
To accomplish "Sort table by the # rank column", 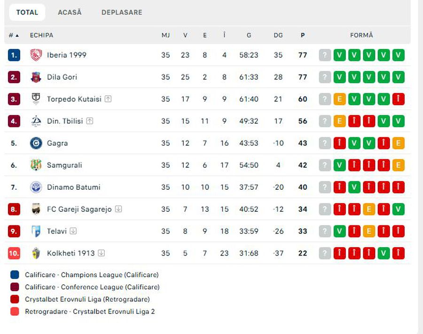I will coord(14,35).
